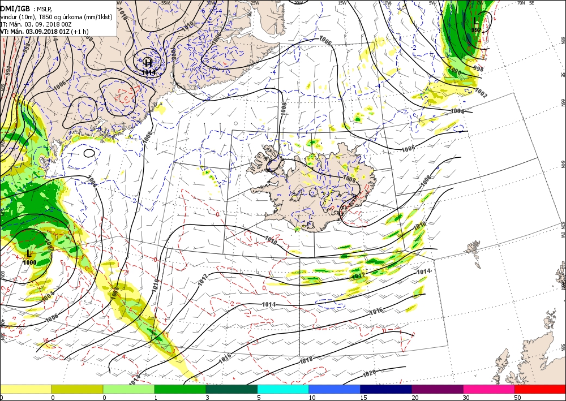The height and width of the screenshot is (401, 566).
Task: Click the legend scale value 20
Action: point(415,398)
